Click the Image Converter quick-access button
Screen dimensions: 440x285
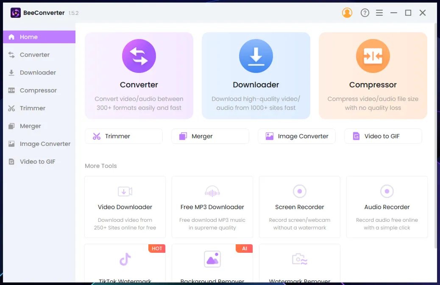pyautogui.click(x=297, y=136)
